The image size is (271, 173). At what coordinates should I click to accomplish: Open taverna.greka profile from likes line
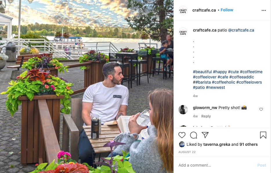pyautogui.click(x=217, y=144)
